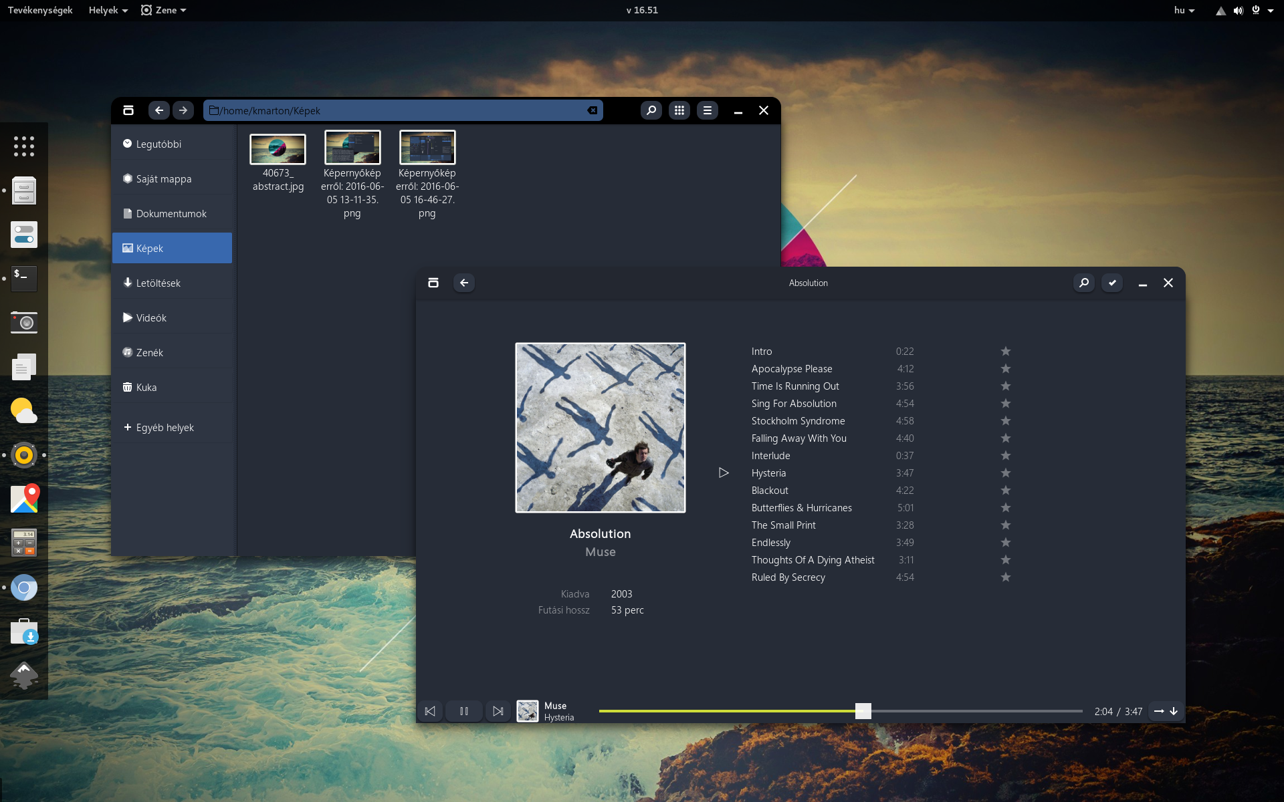The height and width of the screenshot is (802, 1284).
Task: Pause the playing song Hysteria
Action: (x=464, y=711)
